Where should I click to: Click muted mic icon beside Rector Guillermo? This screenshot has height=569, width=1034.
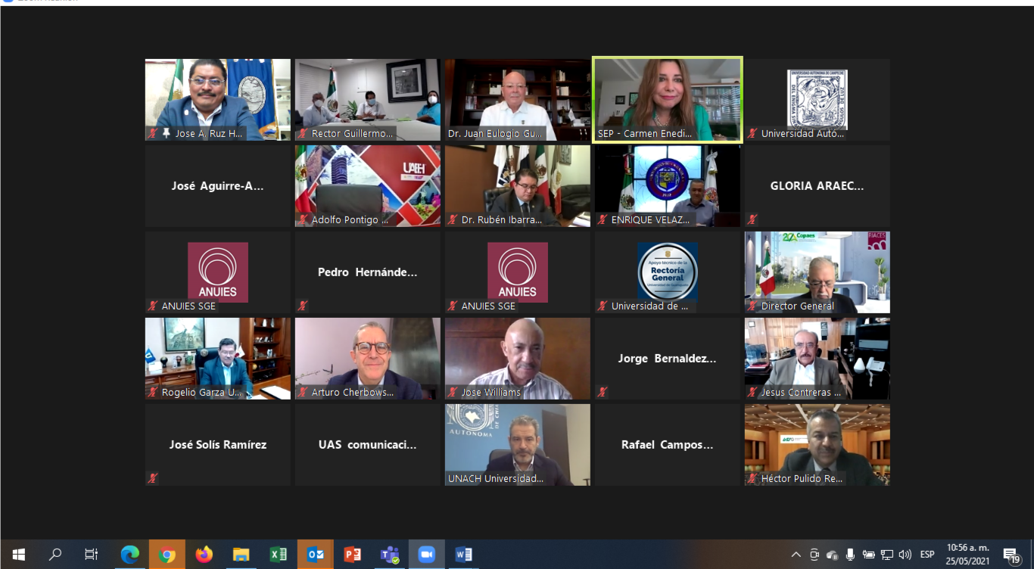303,133
